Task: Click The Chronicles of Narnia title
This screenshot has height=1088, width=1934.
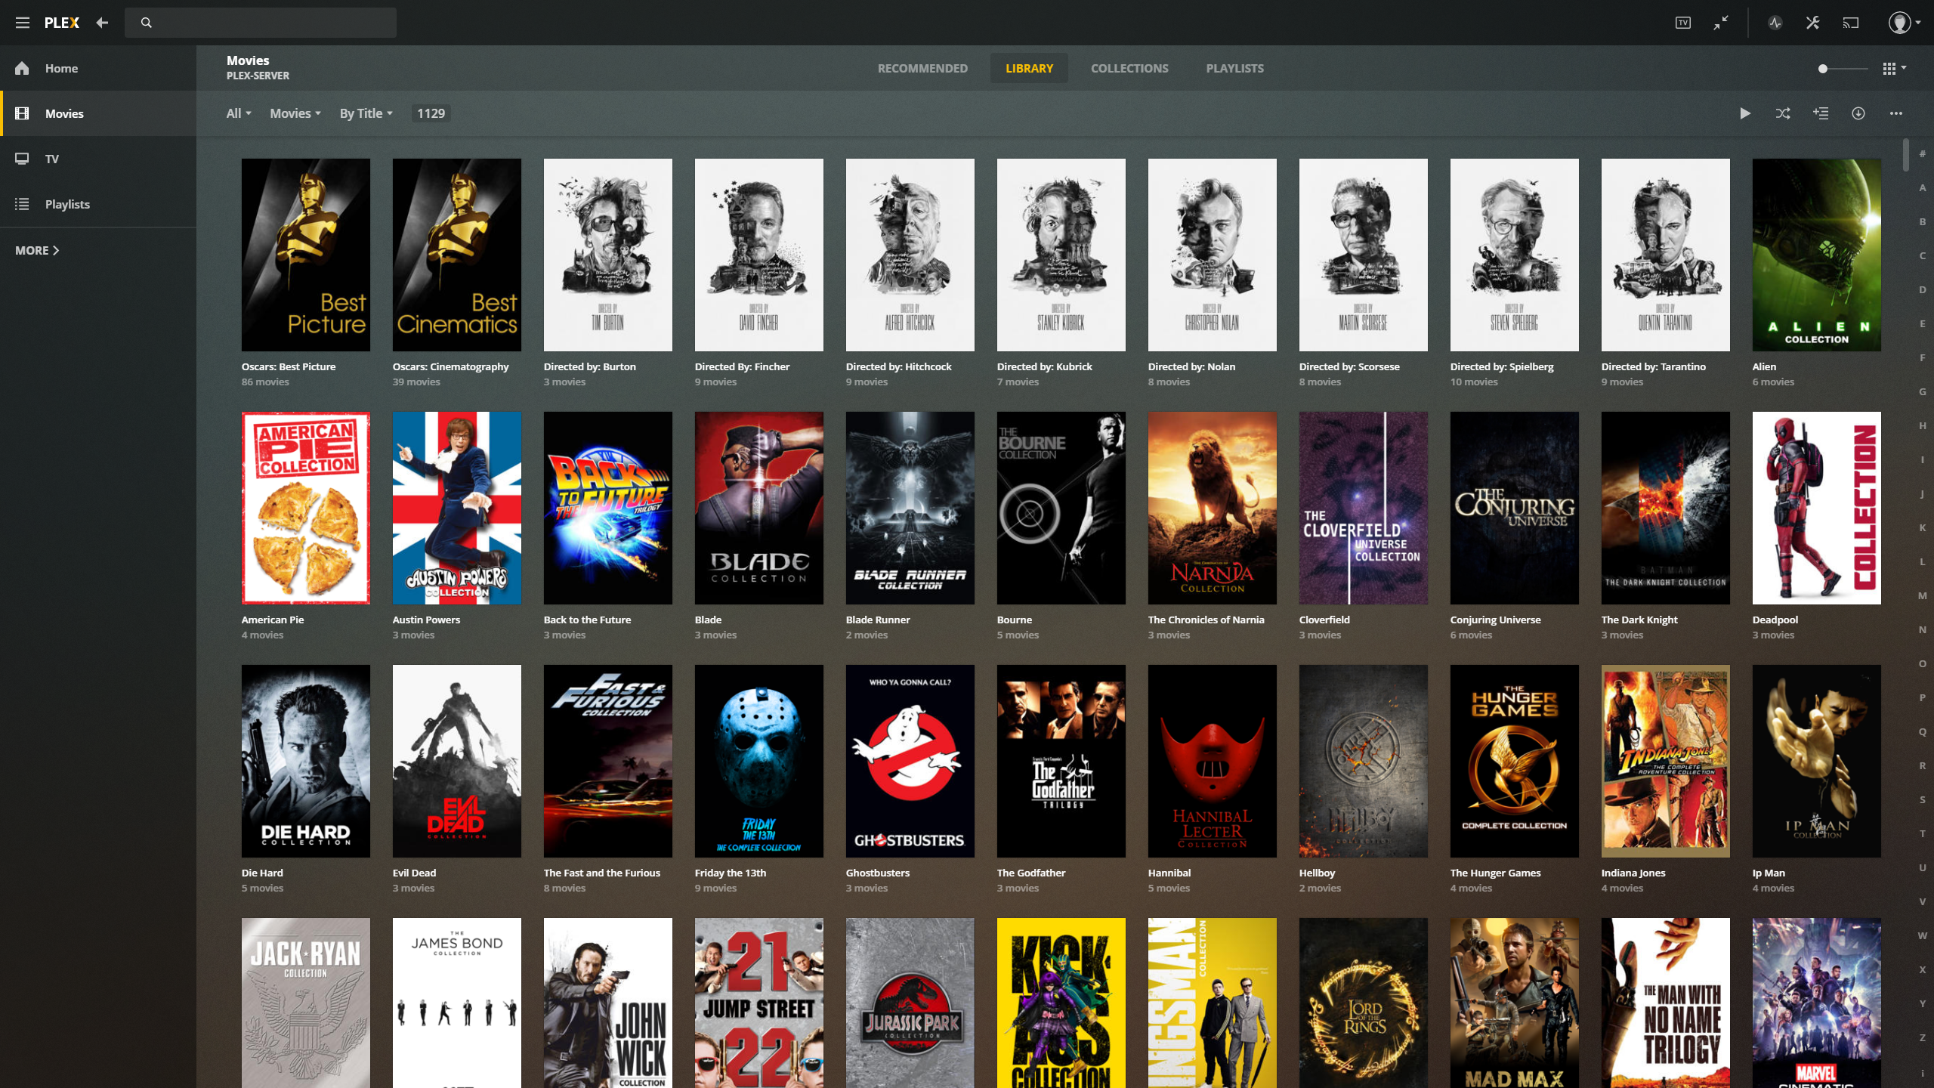Action: [1206, 620]
